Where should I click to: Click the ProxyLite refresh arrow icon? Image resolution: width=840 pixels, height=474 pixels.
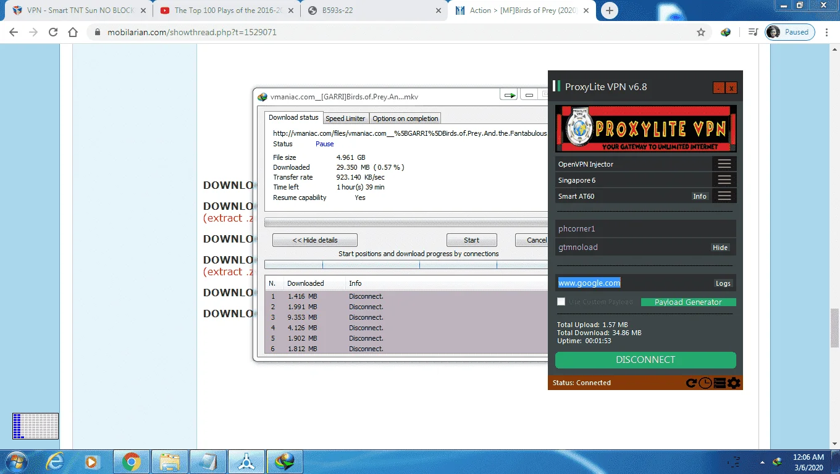point(692,383)
